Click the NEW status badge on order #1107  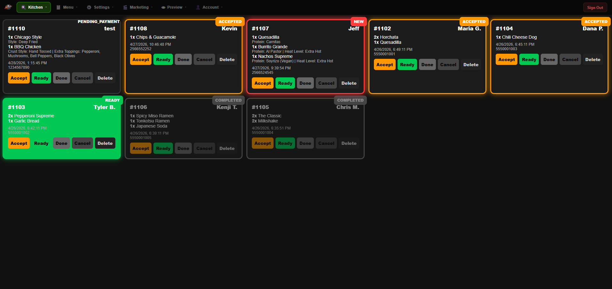click(359, 22)
